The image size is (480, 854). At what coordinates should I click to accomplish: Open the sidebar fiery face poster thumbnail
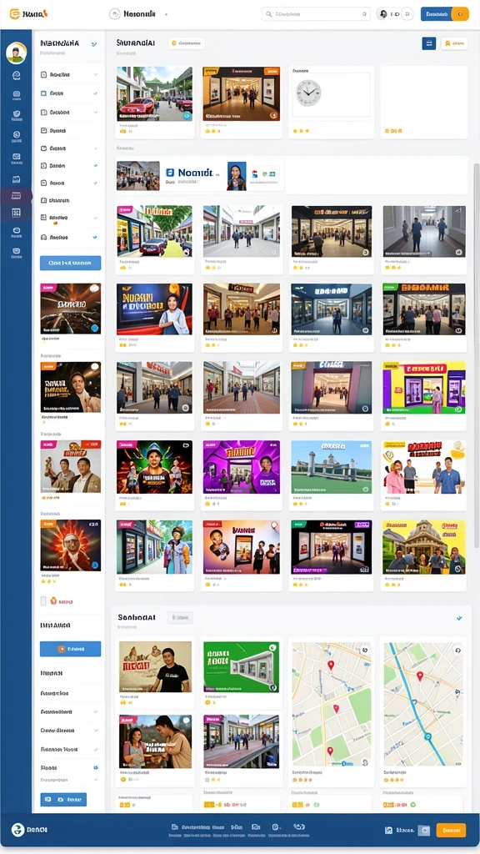pyautogui.click(x=70, y=545)
